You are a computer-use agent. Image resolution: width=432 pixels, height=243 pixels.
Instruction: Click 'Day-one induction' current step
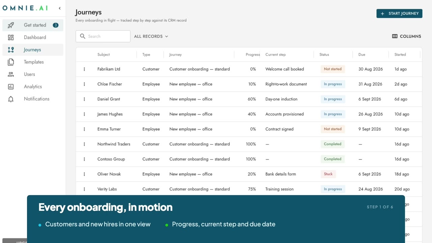click(x=281, y=99)
